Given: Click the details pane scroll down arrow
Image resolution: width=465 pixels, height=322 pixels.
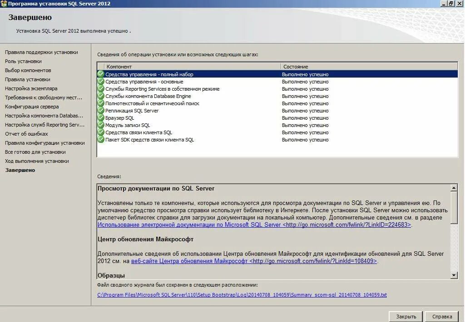Looking at the screenshot, I should click(x=454, y=275).
